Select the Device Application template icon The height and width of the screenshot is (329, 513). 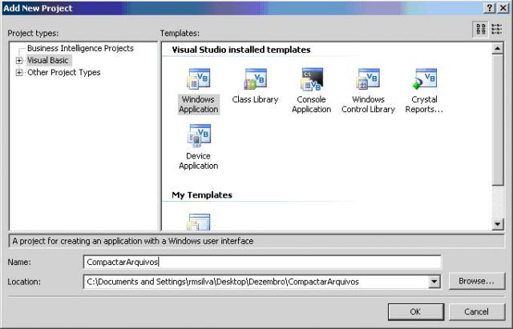[x=198, y=136]
